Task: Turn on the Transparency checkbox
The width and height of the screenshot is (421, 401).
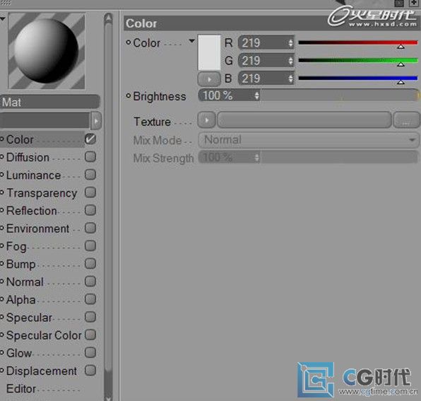Action: 90,192
